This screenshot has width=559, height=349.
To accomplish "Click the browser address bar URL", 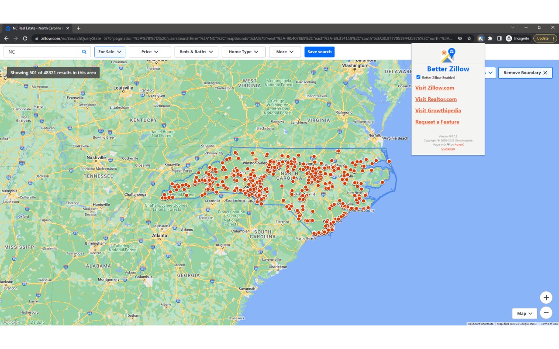I will 247,38.
